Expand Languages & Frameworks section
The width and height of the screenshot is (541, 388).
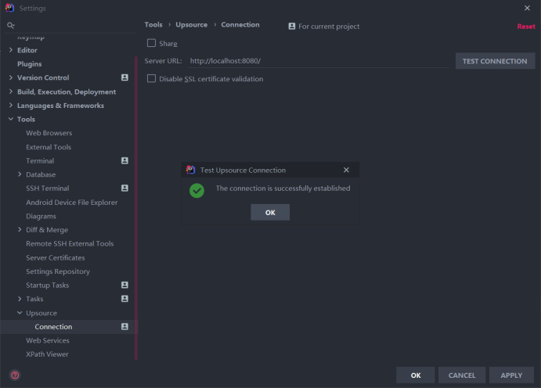tap(11, 106)
